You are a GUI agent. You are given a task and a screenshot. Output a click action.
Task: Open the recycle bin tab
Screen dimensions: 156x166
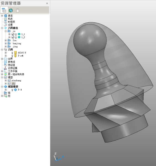pos(18,11)
